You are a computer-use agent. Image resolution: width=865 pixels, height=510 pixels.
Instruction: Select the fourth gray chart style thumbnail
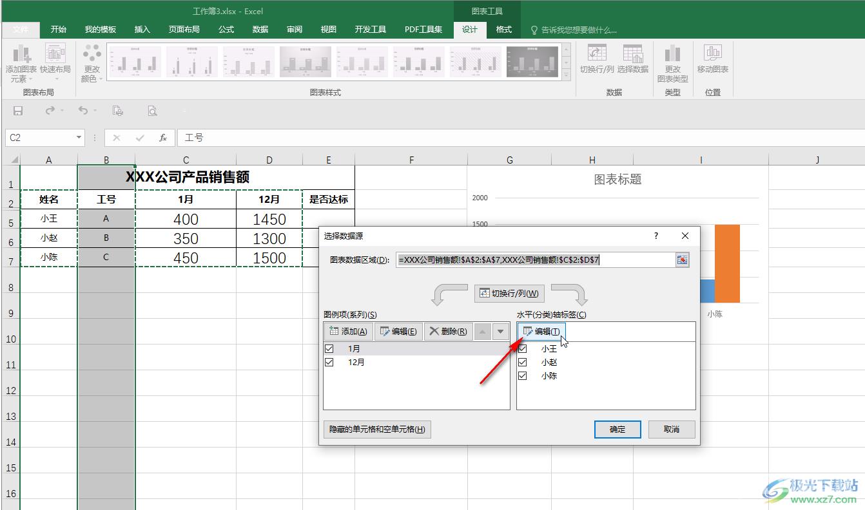click(x=305, y=62)
